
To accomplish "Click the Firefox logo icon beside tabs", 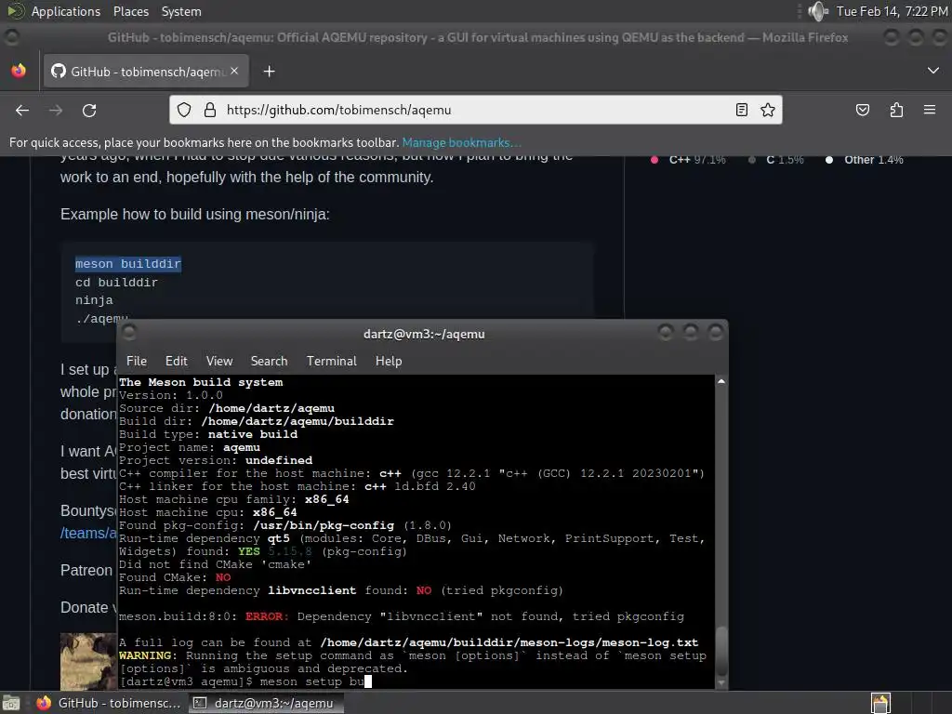I will click(x=19, y=71).
